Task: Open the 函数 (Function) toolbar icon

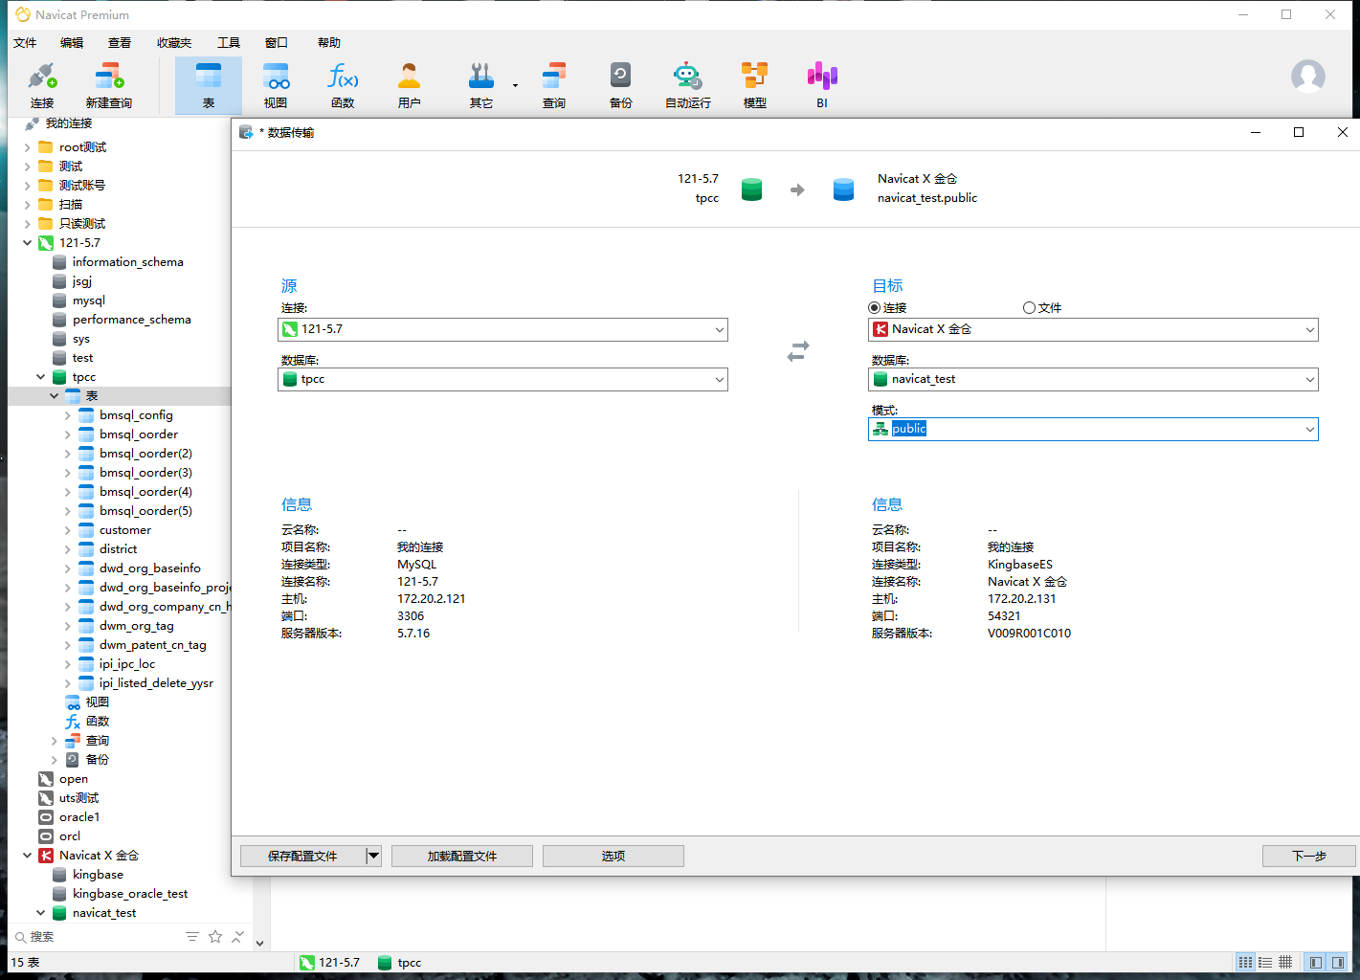Action: [343, 85]
